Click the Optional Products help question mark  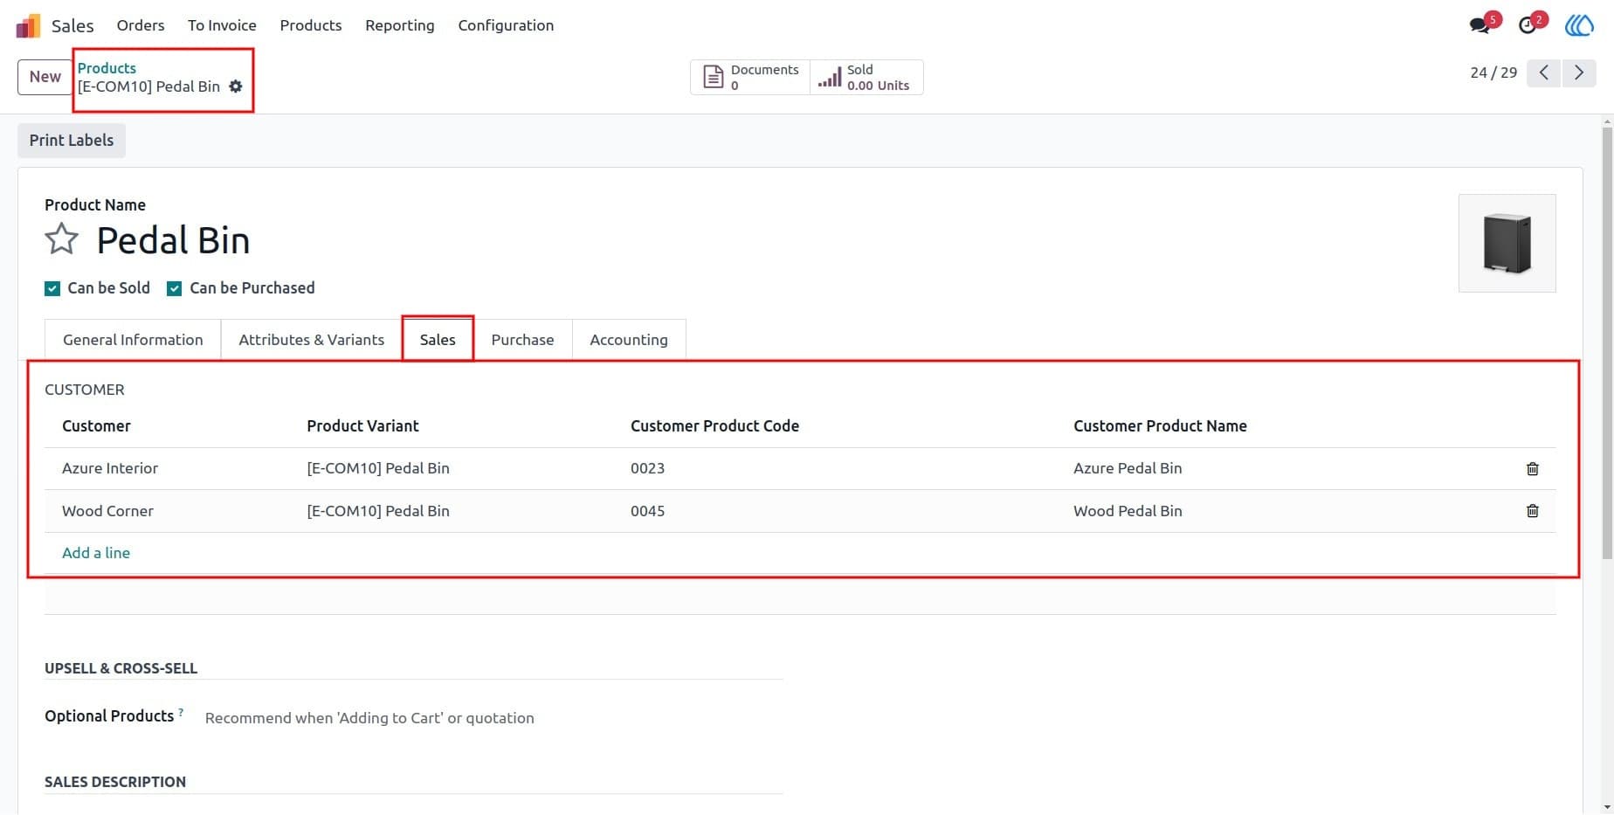[181, 712]
